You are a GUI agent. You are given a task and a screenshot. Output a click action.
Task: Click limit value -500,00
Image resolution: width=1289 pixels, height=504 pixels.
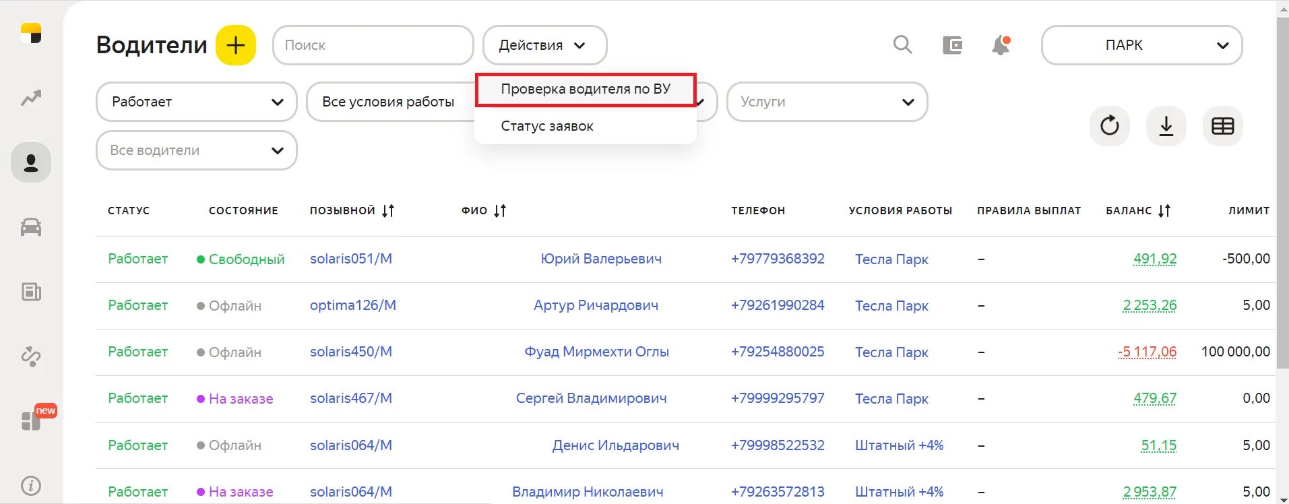click(x=1247, y=259)
